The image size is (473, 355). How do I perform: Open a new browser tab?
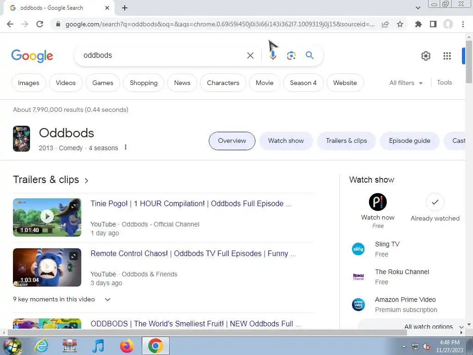(125, 8)
